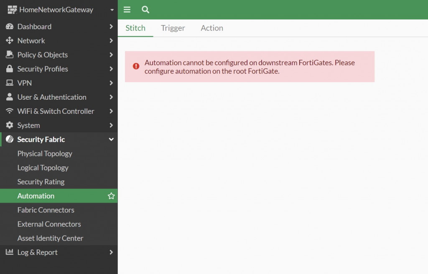
Task: Open the VPN menu
Action: [x=59, y=83]
